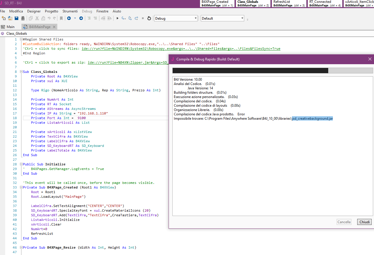Open the navigation history dropdown arrow
The height and width of the screenshot is (255, 374).
[x=75, y=18]
